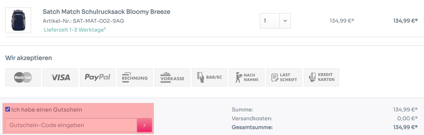424x135 pixels.
Task: Click the Lastschrift payment icon
Action: tap(284, 77)
